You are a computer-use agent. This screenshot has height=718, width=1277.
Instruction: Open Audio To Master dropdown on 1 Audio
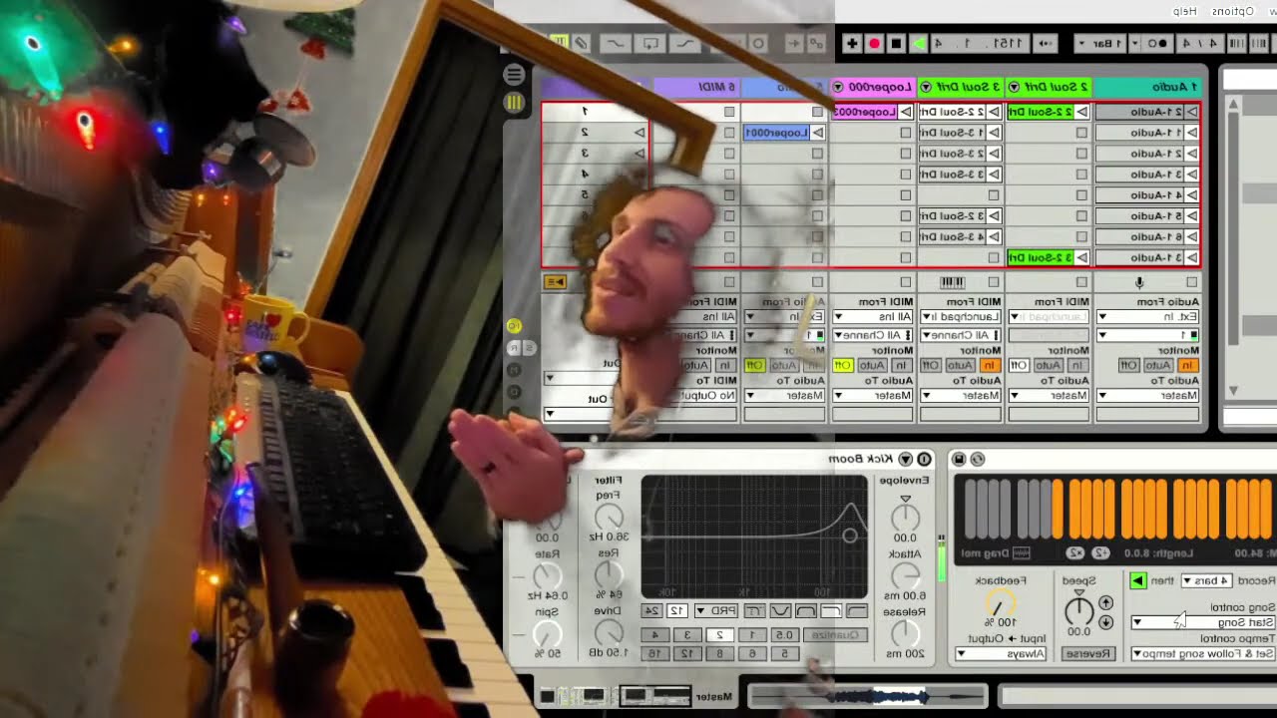pos(1147,396)
